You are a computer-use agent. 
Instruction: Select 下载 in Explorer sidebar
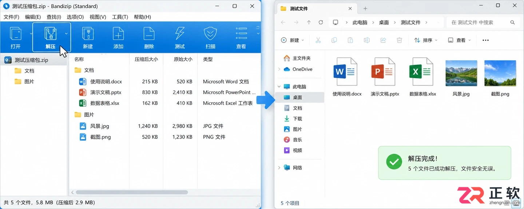tap(298, 119)
